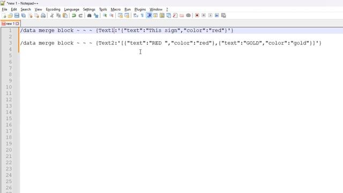Open the Macro menu

[x=116, y=10]
